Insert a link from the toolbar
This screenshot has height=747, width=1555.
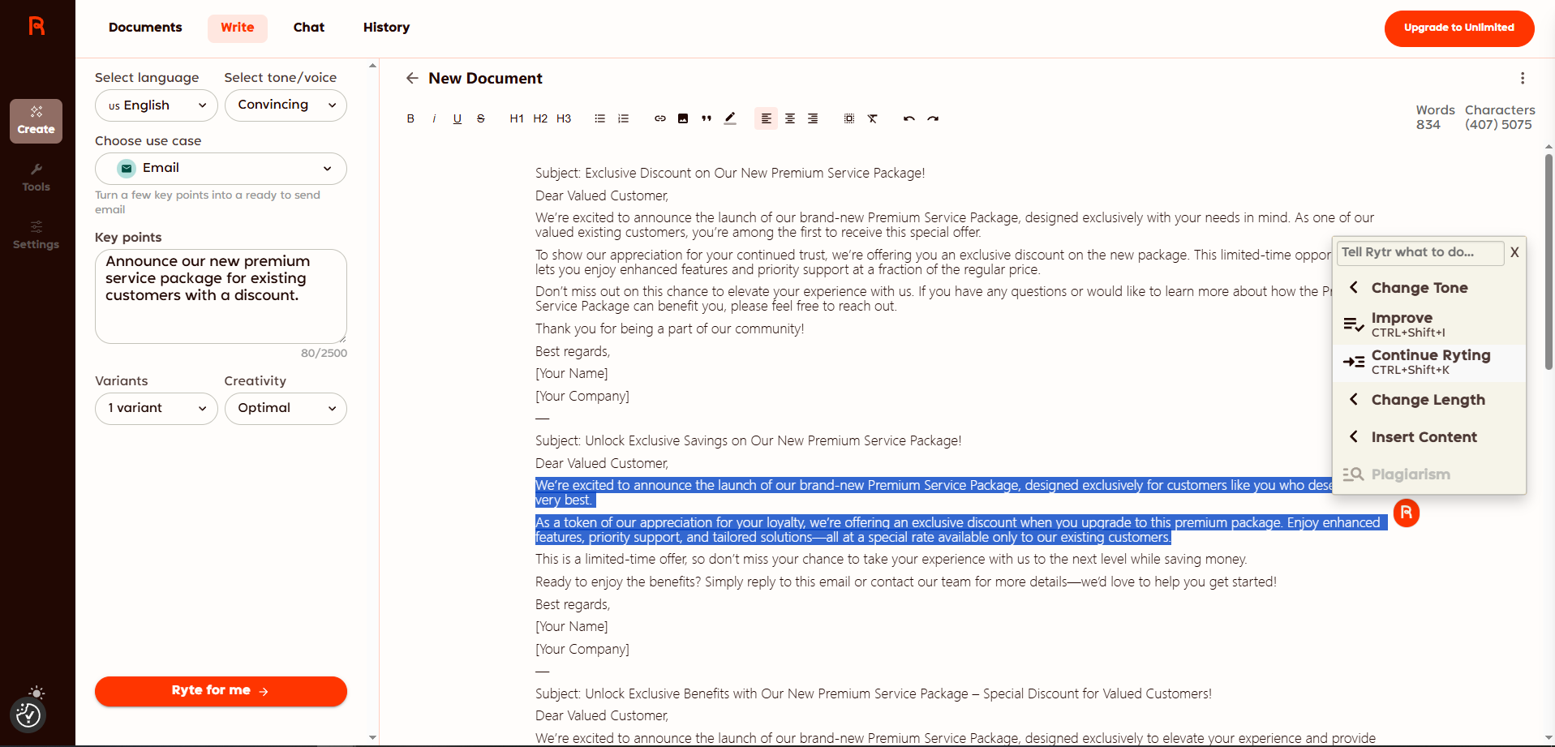659,118
